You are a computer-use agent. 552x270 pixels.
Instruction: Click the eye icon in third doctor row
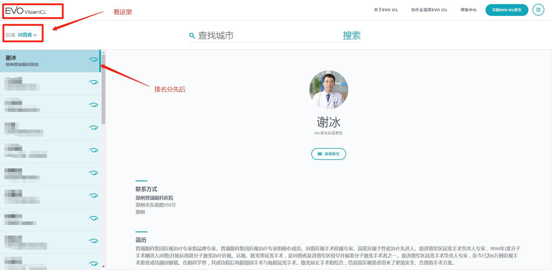click(x=93, y=105)
